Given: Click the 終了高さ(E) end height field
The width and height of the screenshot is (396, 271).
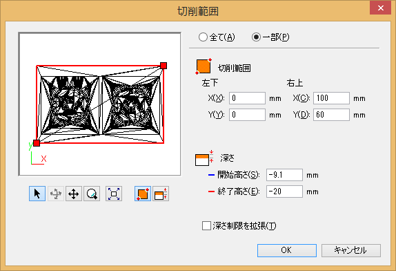Looking at the screenshot, I should [x=284, y=191].
